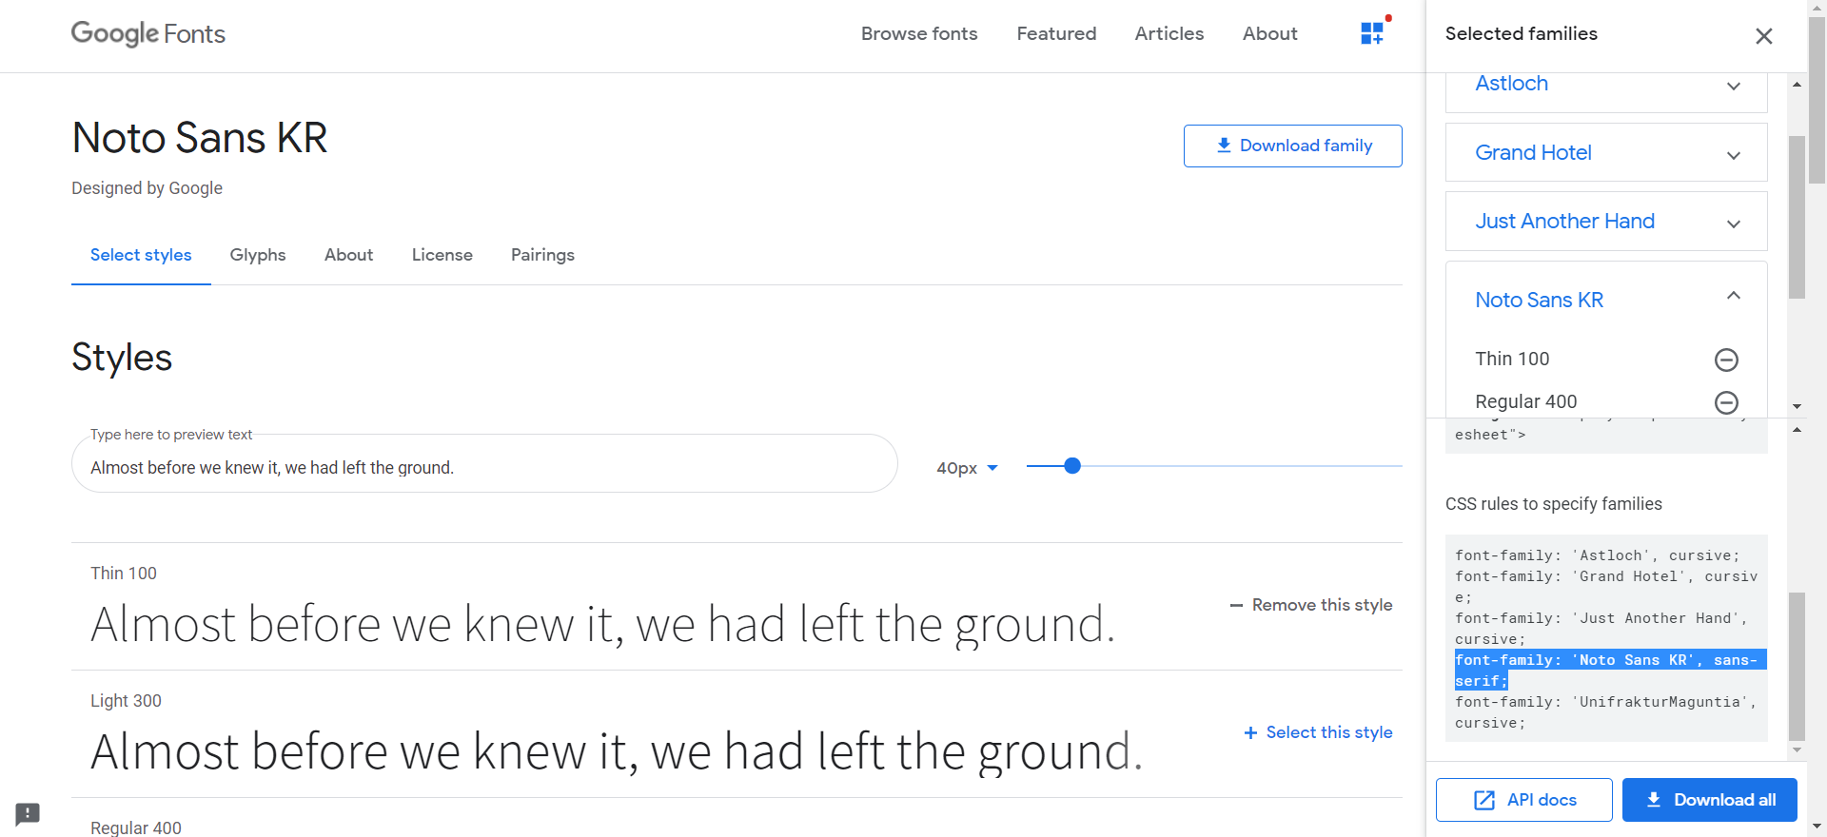Click the families list scroll-down arrow
The height and width of the screenshot is (837, 1827).
[x=1797, y=406]
